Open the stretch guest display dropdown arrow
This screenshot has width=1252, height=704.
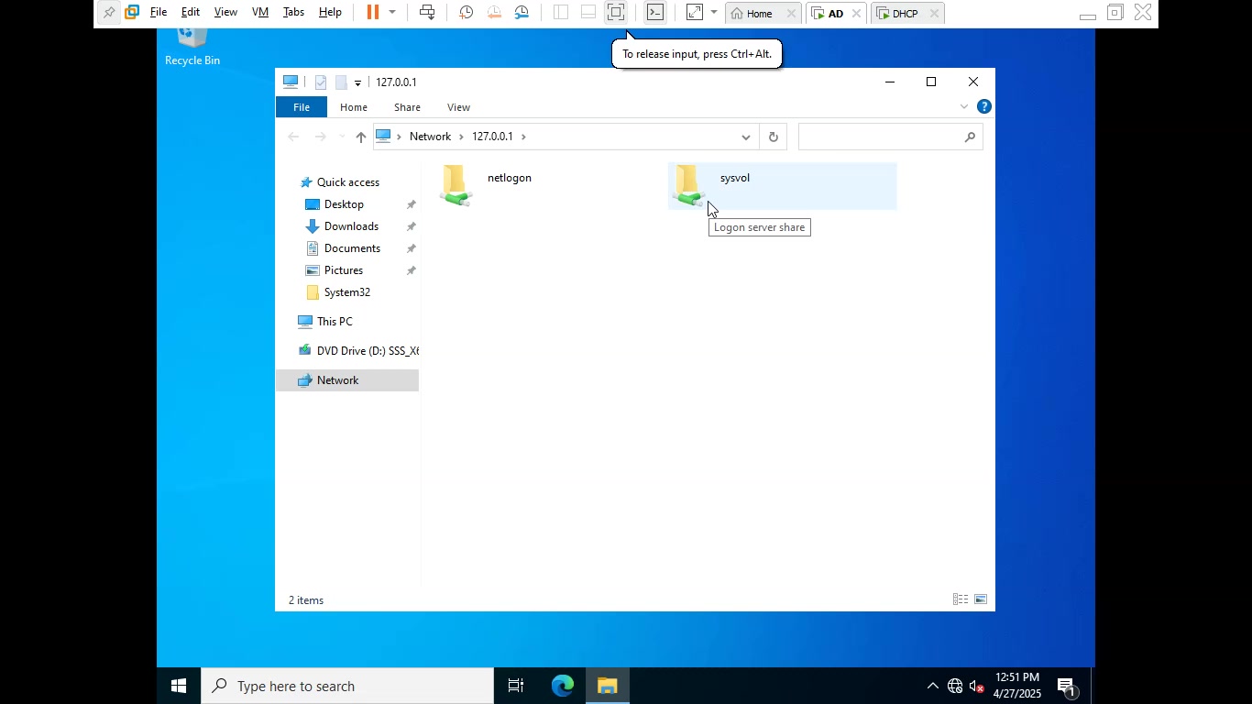714,13
